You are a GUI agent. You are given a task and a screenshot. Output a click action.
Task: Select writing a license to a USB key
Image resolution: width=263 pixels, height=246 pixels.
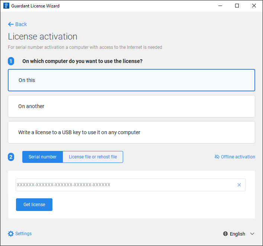pyautogui.click(x=131, y=132)
